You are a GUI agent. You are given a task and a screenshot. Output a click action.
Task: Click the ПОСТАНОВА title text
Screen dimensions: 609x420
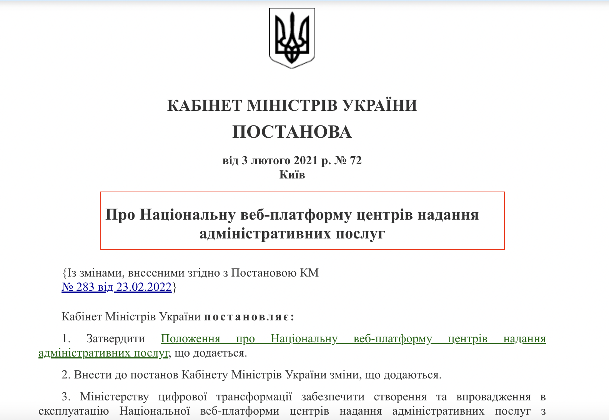click(292, 132)
